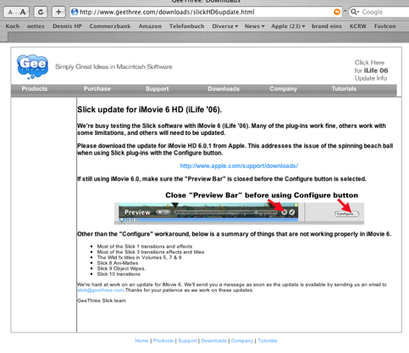The height and width of the screenshot is (353, 409).
Task: Click the footer Products link
Action: pos(163,340)
